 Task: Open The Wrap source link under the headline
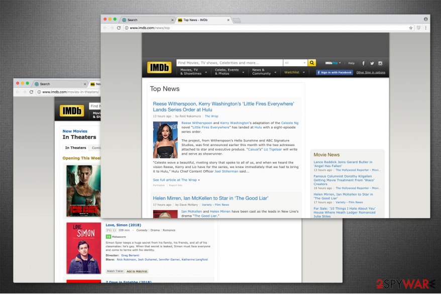click(211, 116)
